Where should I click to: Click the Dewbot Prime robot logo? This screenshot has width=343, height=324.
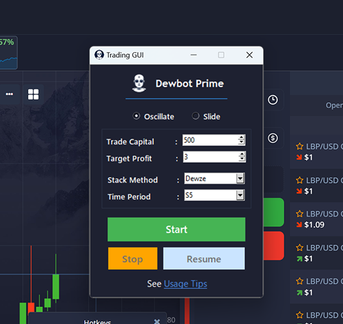pos(139,83)
